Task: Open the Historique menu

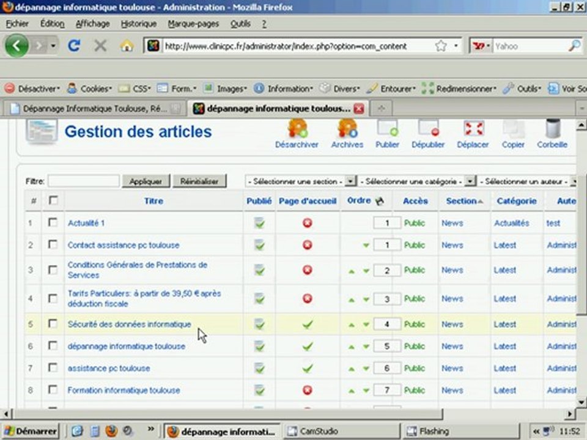Action: 139,24
